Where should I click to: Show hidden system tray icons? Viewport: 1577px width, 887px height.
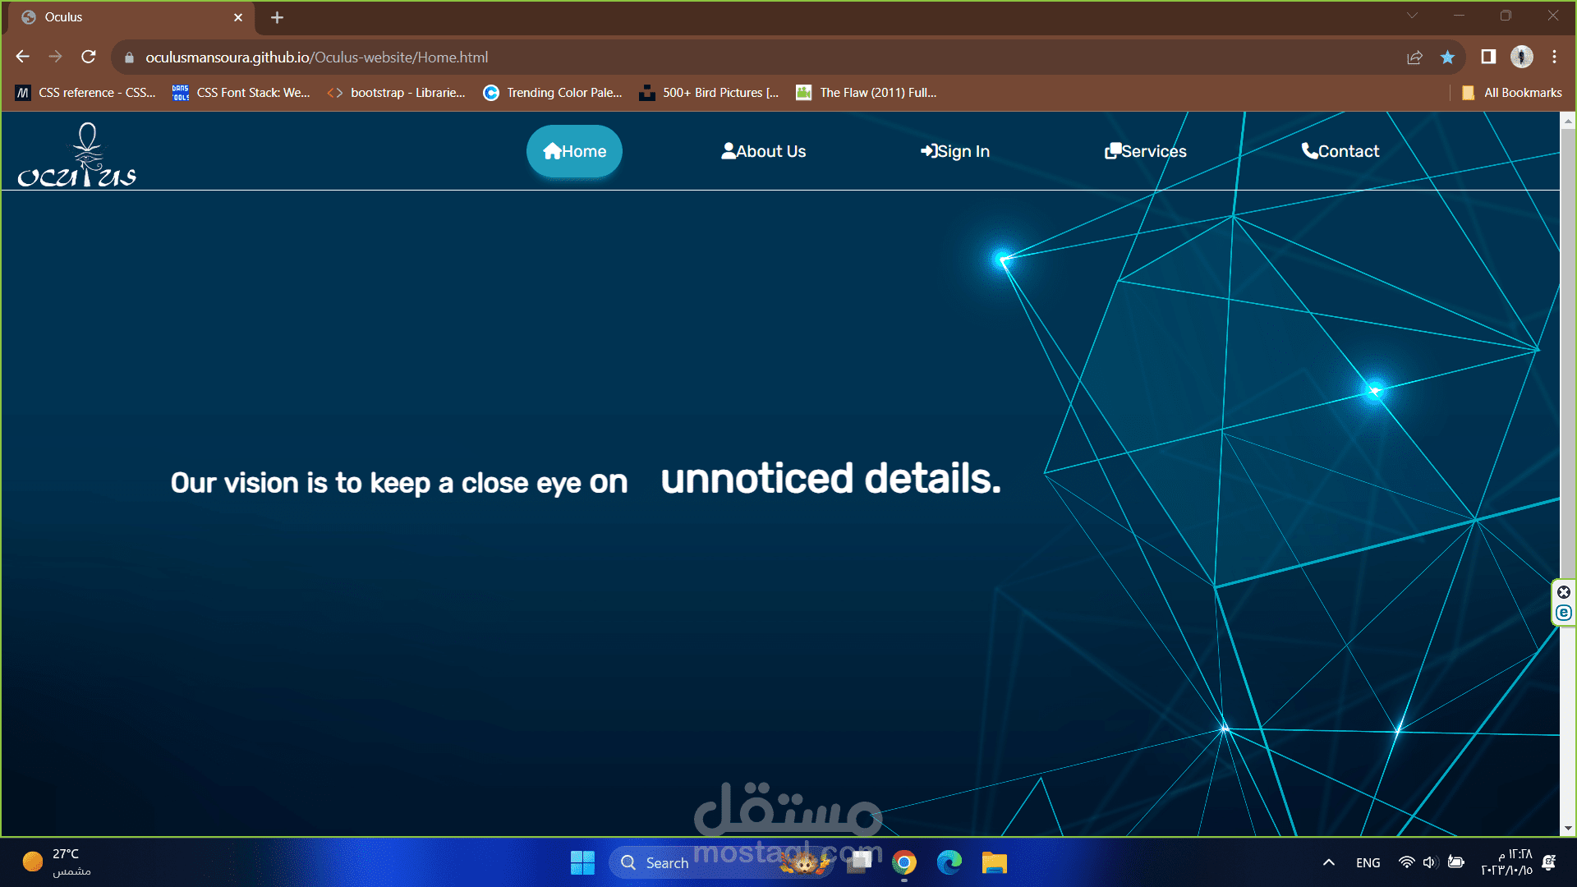[x=1329, y=862]
